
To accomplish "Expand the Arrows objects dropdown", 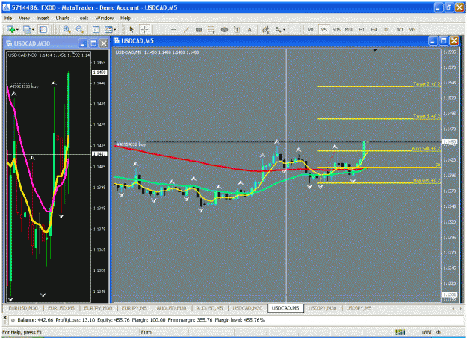I will pos(285,30).
